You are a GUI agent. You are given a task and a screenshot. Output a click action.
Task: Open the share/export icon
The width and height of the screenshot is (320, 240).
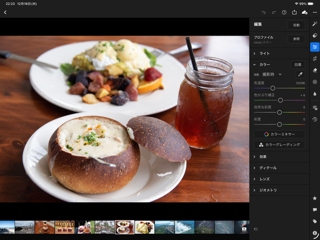coord(294,12)
